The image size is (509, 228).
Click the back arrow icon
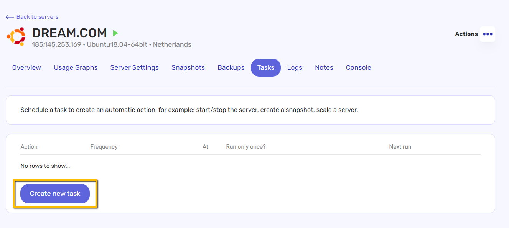tap(10, 17)
